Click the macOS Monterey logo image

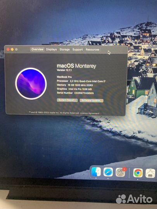31,84
